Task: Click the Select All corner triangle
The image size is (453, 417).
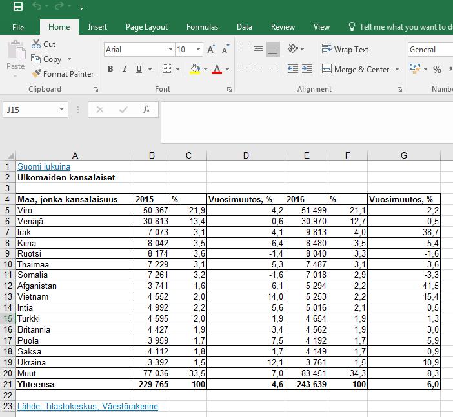Action: click(x=10, y=156)
